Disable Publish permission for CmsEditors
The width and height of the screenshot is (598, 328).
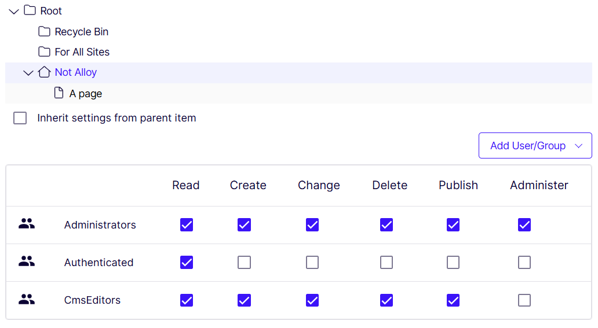[453, 300]
